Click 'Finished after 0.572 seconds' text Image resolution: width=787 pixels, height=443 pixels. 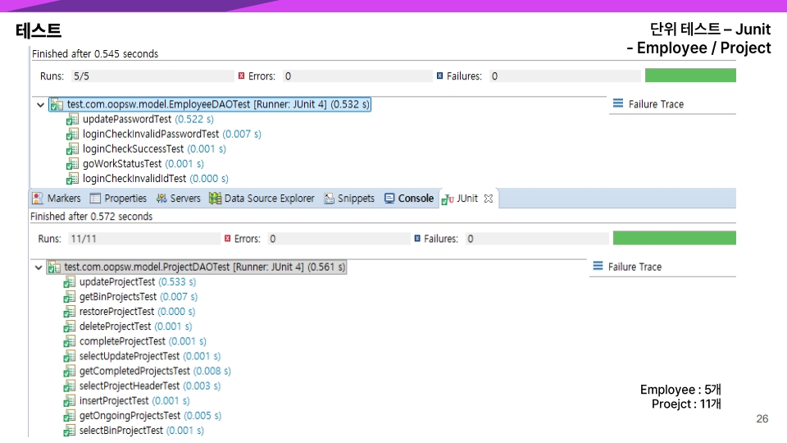pos(91,217)
